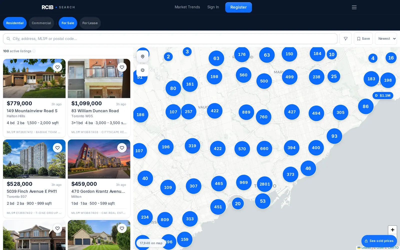
Task: Click the 660 map cluster
Action: click(x=264, y=148)
